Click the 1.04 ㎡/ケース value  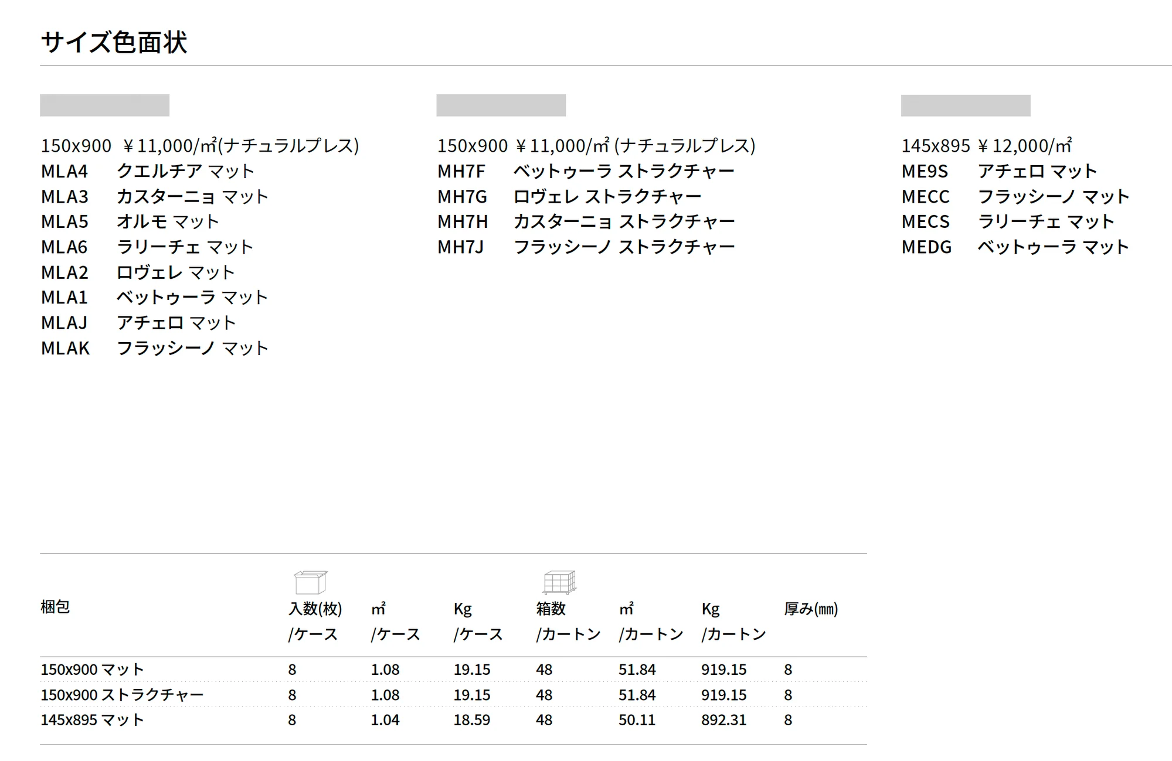[x=385, y=720]
